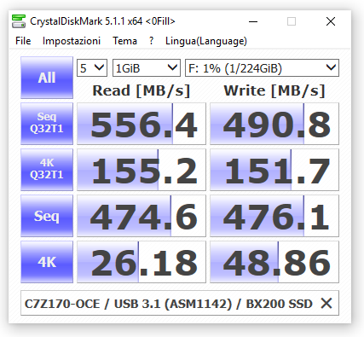
Task: Click 4K write value 48.86
Action: (x=274, y=262)
